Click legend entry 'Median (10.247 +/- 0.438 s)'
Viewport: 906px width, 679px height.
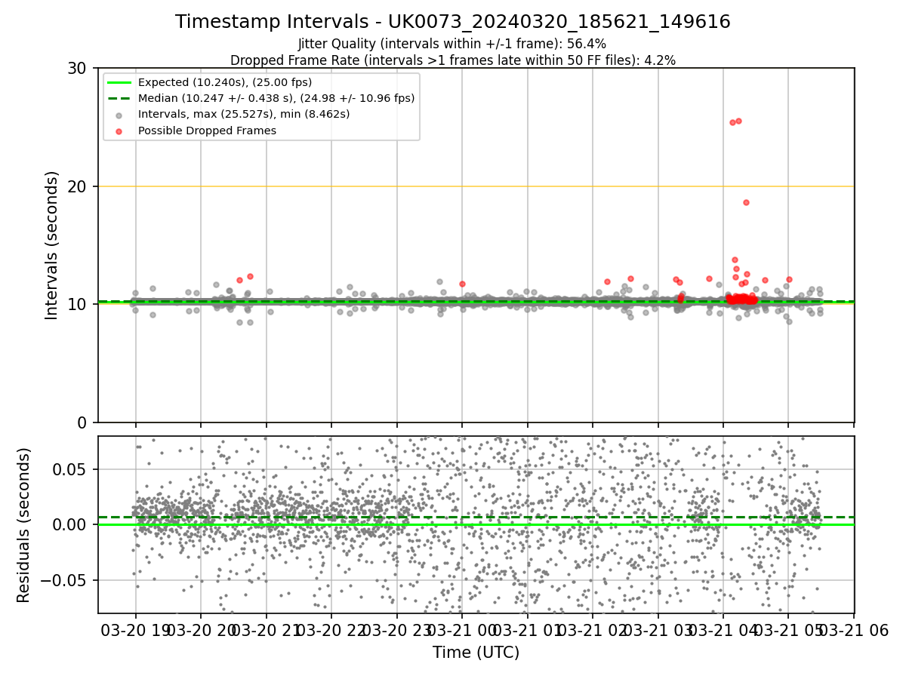[x=276, y=98]
